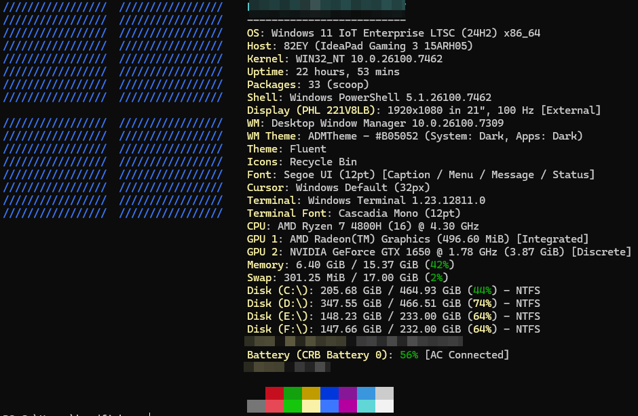Click the dark red swatch in top palette row
The width and height of the screenshot is (638, 416).
coord(274,393)
